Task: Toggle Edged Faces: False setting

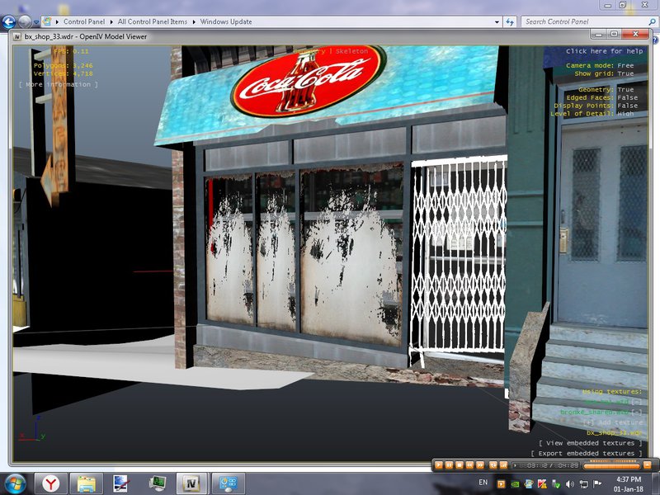Action: point(602,97)
